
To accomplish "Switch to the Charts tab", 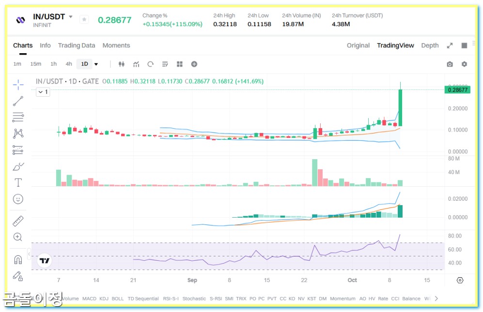I will click(x=23, y=45).
